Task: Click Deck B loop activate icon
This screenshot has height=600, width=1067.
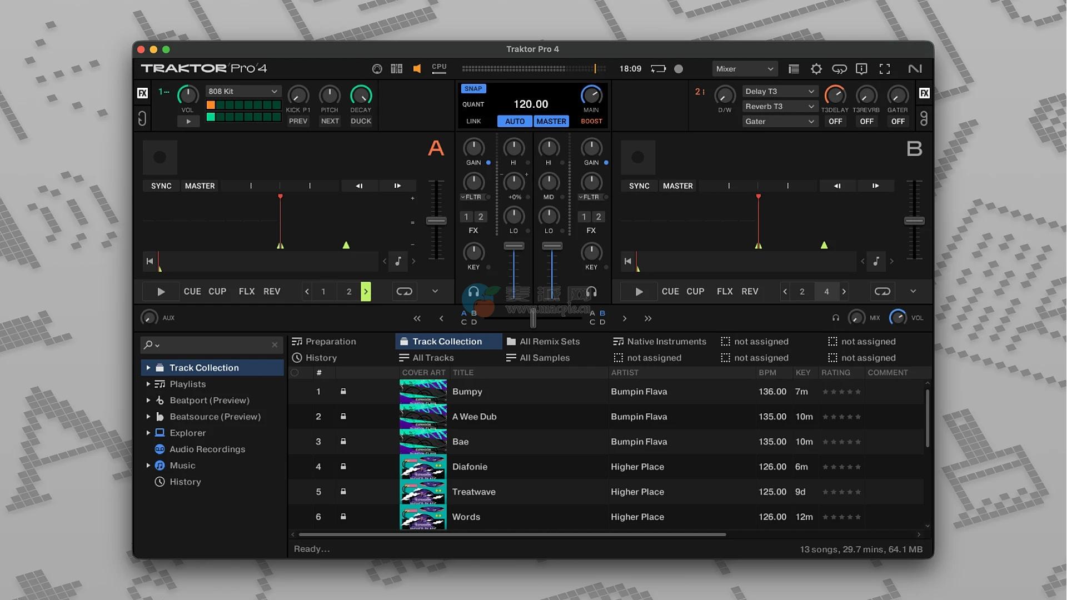Action: (882, 291)
